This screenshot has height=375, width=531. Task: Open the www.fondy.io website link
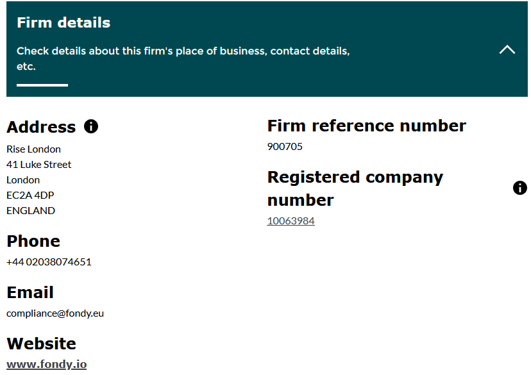point(46,364)
